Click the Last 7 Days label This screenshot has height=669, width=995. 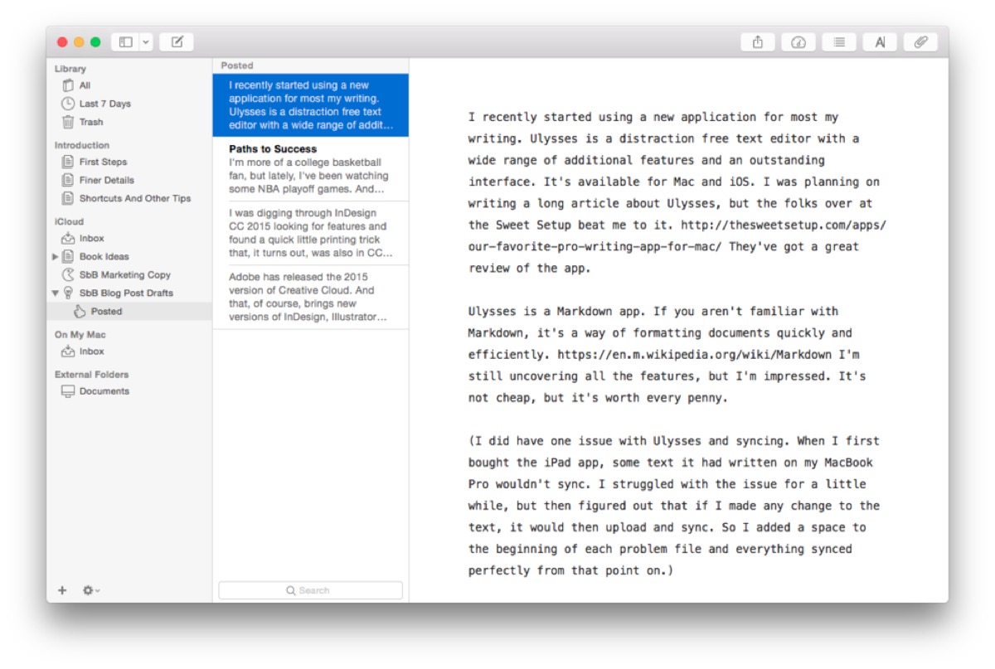(x=105, y=104)
